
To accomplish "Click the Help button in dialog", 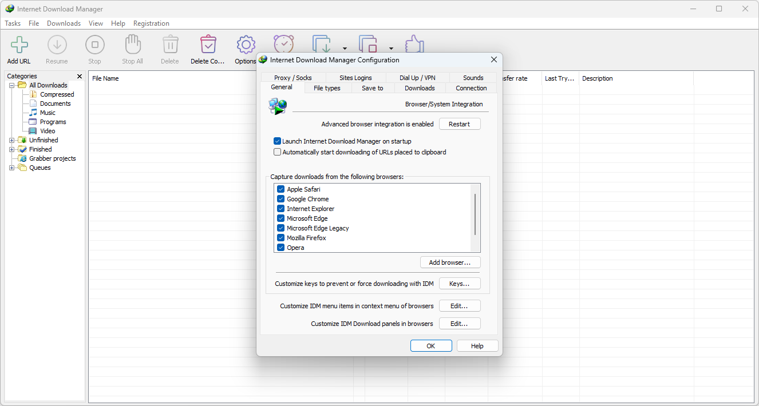I will pos(477,346).
